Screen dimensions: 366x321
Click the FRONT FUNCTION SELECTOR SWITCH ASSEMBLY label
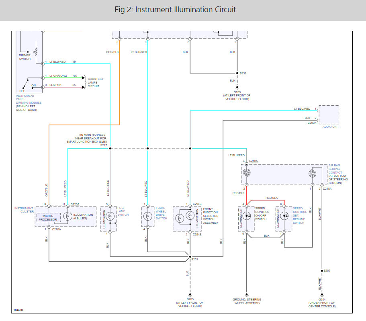coord(210,216)
